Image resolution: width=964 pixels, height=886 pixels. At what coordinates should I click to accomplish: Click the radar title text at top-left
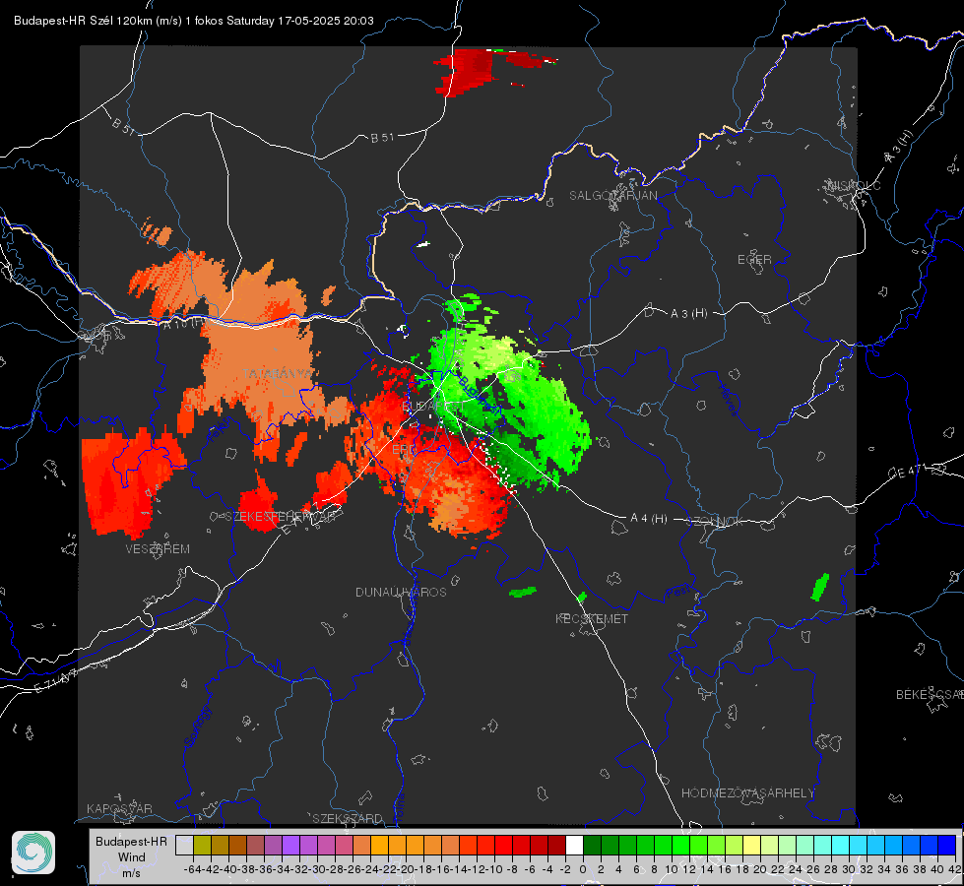pyautogui.click(x=194, y=21)
